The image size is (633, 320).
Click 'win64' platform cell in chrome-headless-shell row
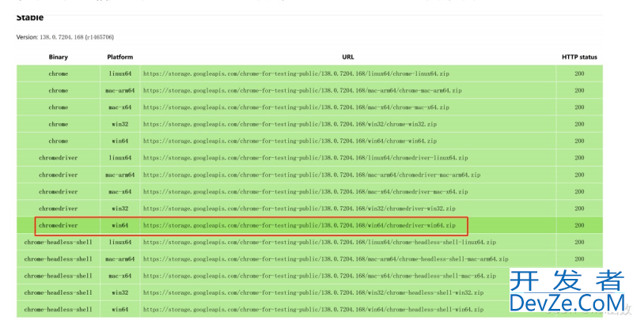tap(120, 310)
